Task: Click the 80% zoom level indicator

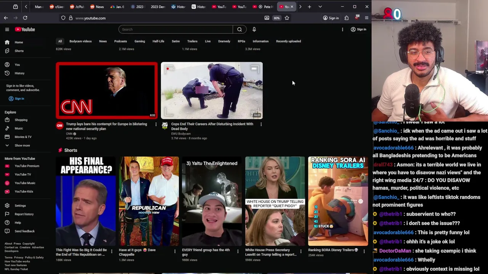Action: pyautogui.click(x=276, y=18)
